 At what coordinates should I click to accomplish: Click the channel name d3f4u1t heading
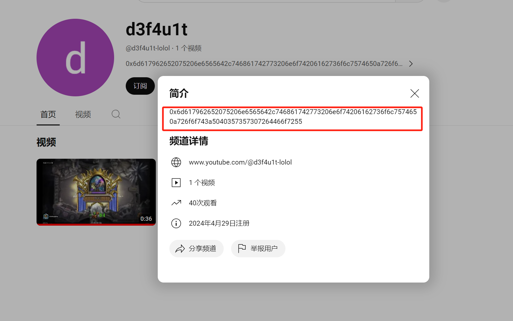pos(156,29)
